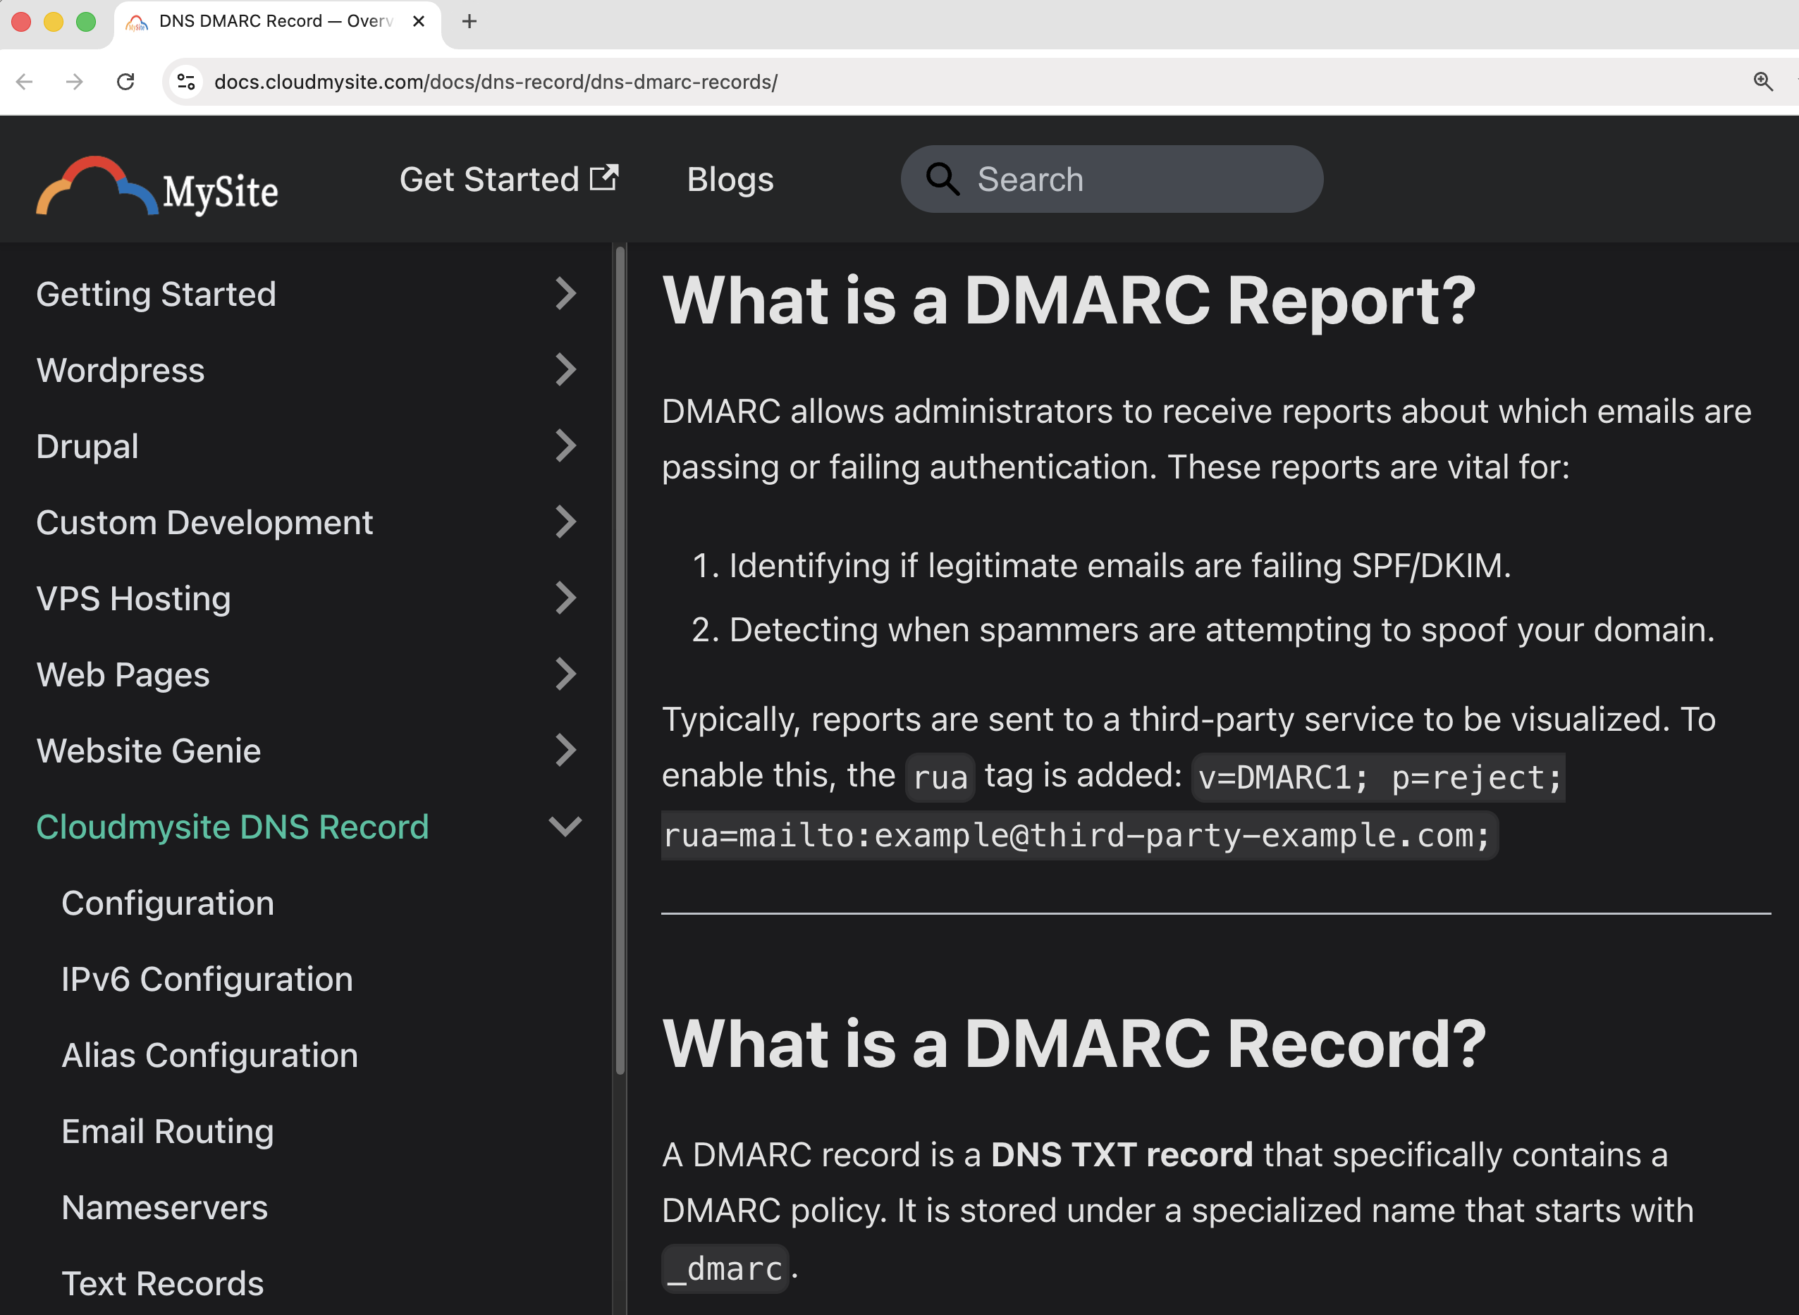
Task: Open the Email Routing sub-item
Action: click(168, 1131)
